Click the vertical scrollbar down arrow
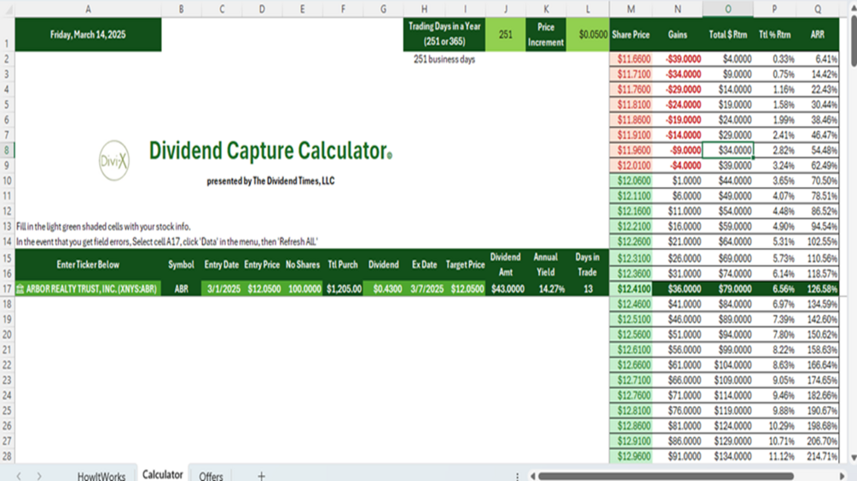Image resolution: width=857 pixels, height=481 pixels. [854, 457]
